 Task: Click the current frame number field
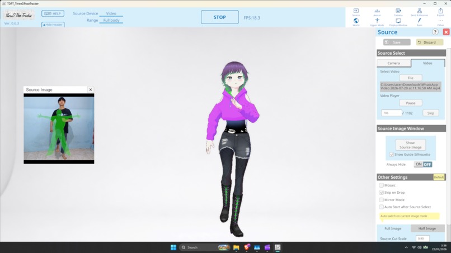pyautogui.click(x=391, y=113)
